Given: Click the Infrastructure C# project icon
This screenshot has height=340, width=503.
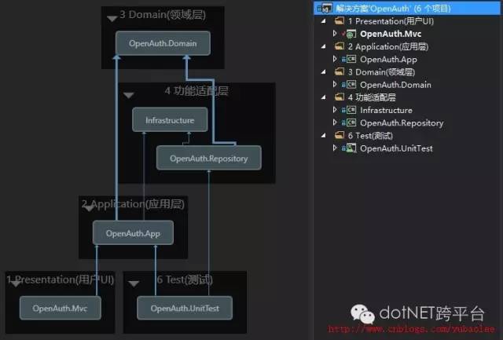Looking at the screenshot, I should [351, 110].
